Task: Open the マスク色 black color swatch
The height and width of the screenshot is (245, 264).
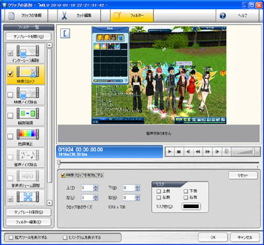Action: click(x=191, y=206)
